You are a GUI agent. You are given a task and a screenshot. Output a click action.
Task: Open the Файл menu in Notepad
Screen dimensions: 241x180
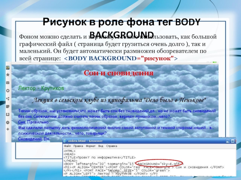point(67,146)
